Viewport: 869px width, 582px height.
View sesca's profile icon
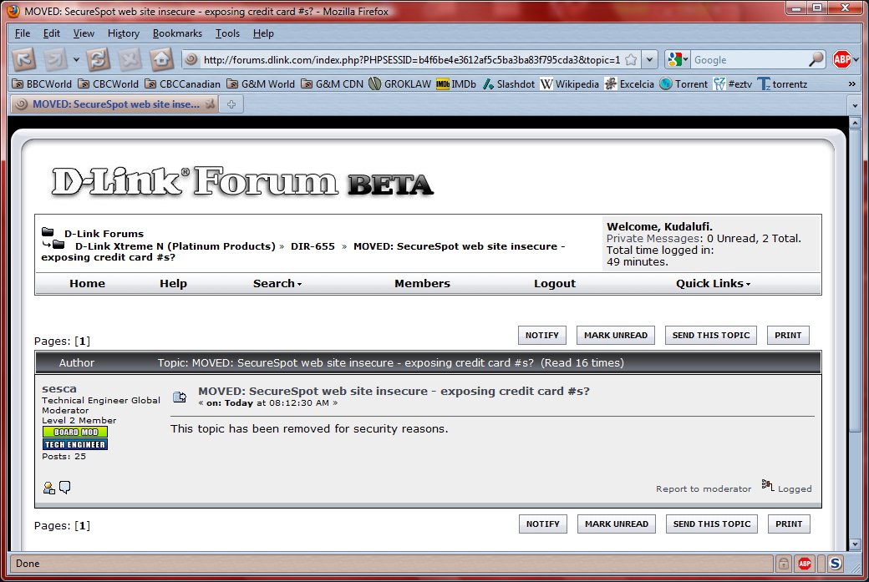(x=48, y=488)
